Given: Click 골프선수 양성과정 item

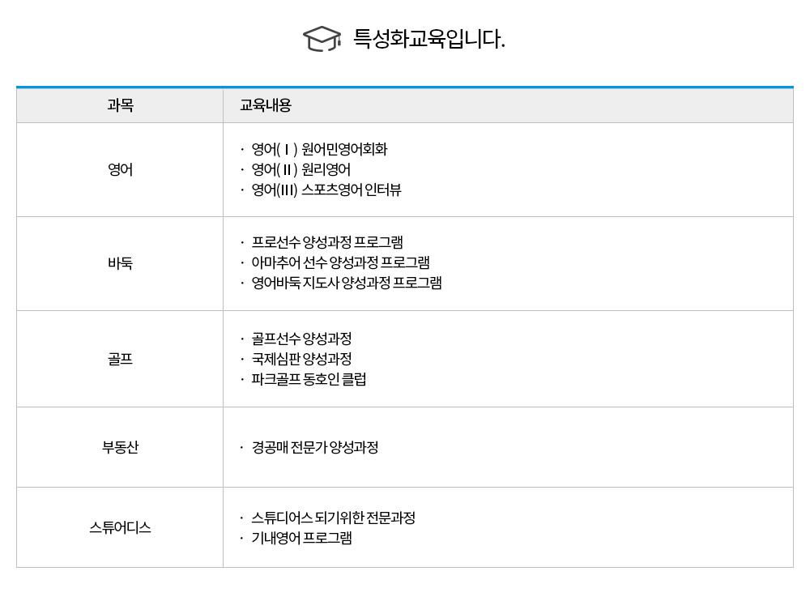Looking at the screenshot, I should (301, 339).
